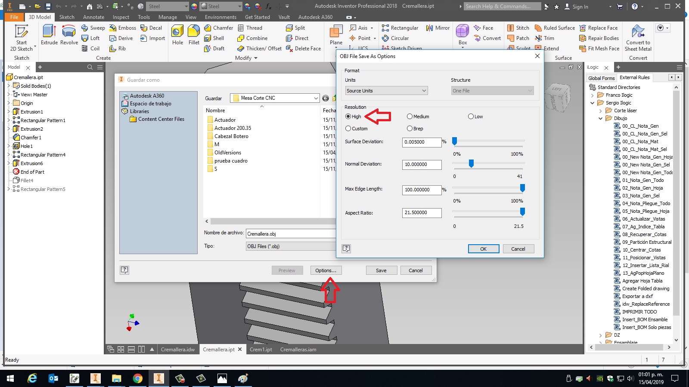Viewport: 689px width, 387px height.
Task: Select the Combine tool
Action: pyautogui.click(x=252, y=38)
